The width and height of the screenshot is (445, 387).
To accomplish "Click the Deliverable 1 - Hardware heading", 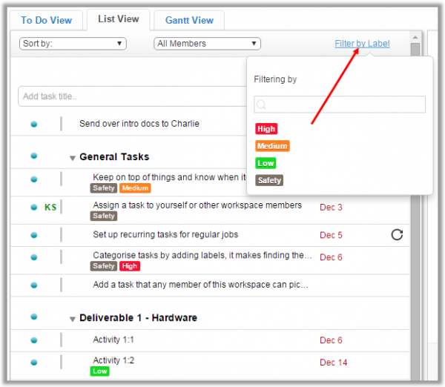I will [138, 317].
